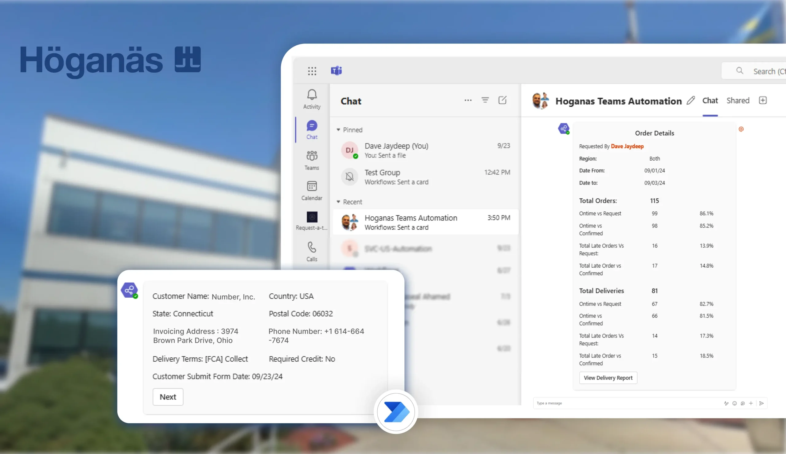Click the Next button on customer card
The width and height of the screenshot is (786, 454).
pos(168,397)
